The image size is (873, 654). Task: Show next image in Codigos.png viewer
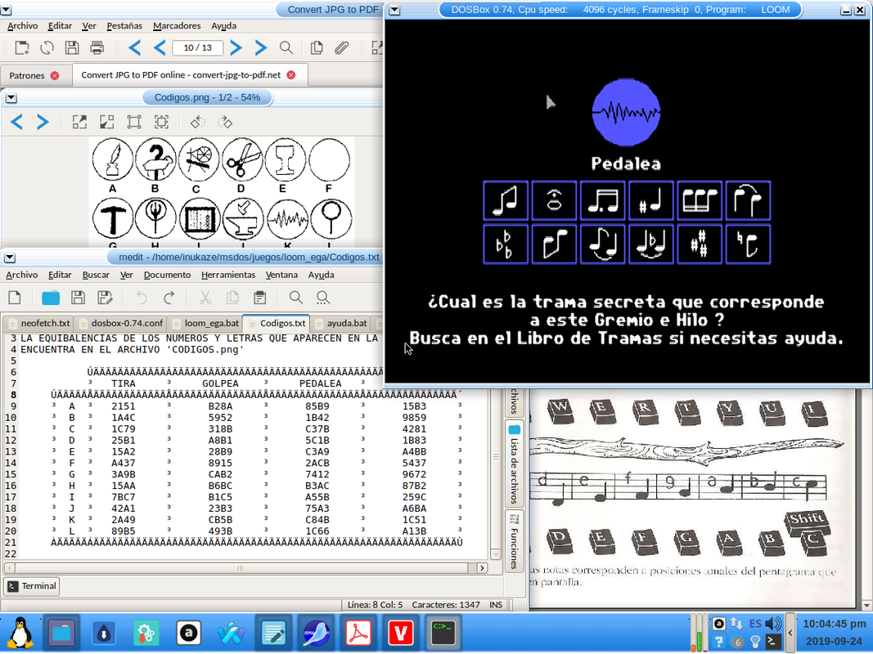(43, 122)
